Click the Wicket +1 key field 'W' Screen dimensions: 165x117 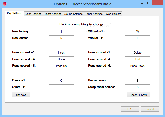(x=138, y=31)
